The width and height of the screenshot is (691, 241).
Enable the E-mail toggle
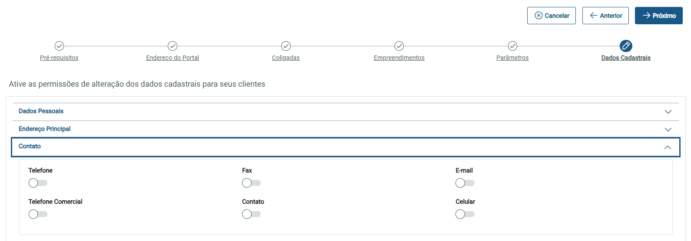point(465,183)
